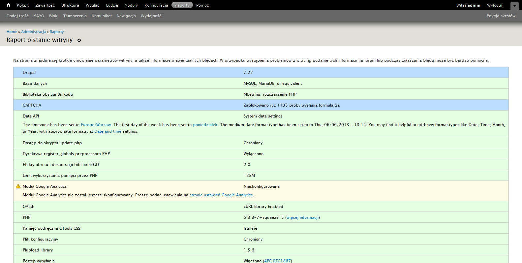Viewport: 522px width, 263px height.
Task: Go to Raporty breadcrumb
Action: pos(57,32)
